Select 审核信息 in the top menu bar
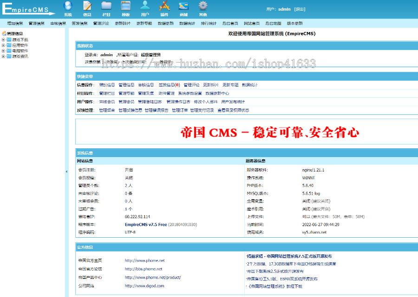This screenshot has height=297, width=418. point(58,23)
